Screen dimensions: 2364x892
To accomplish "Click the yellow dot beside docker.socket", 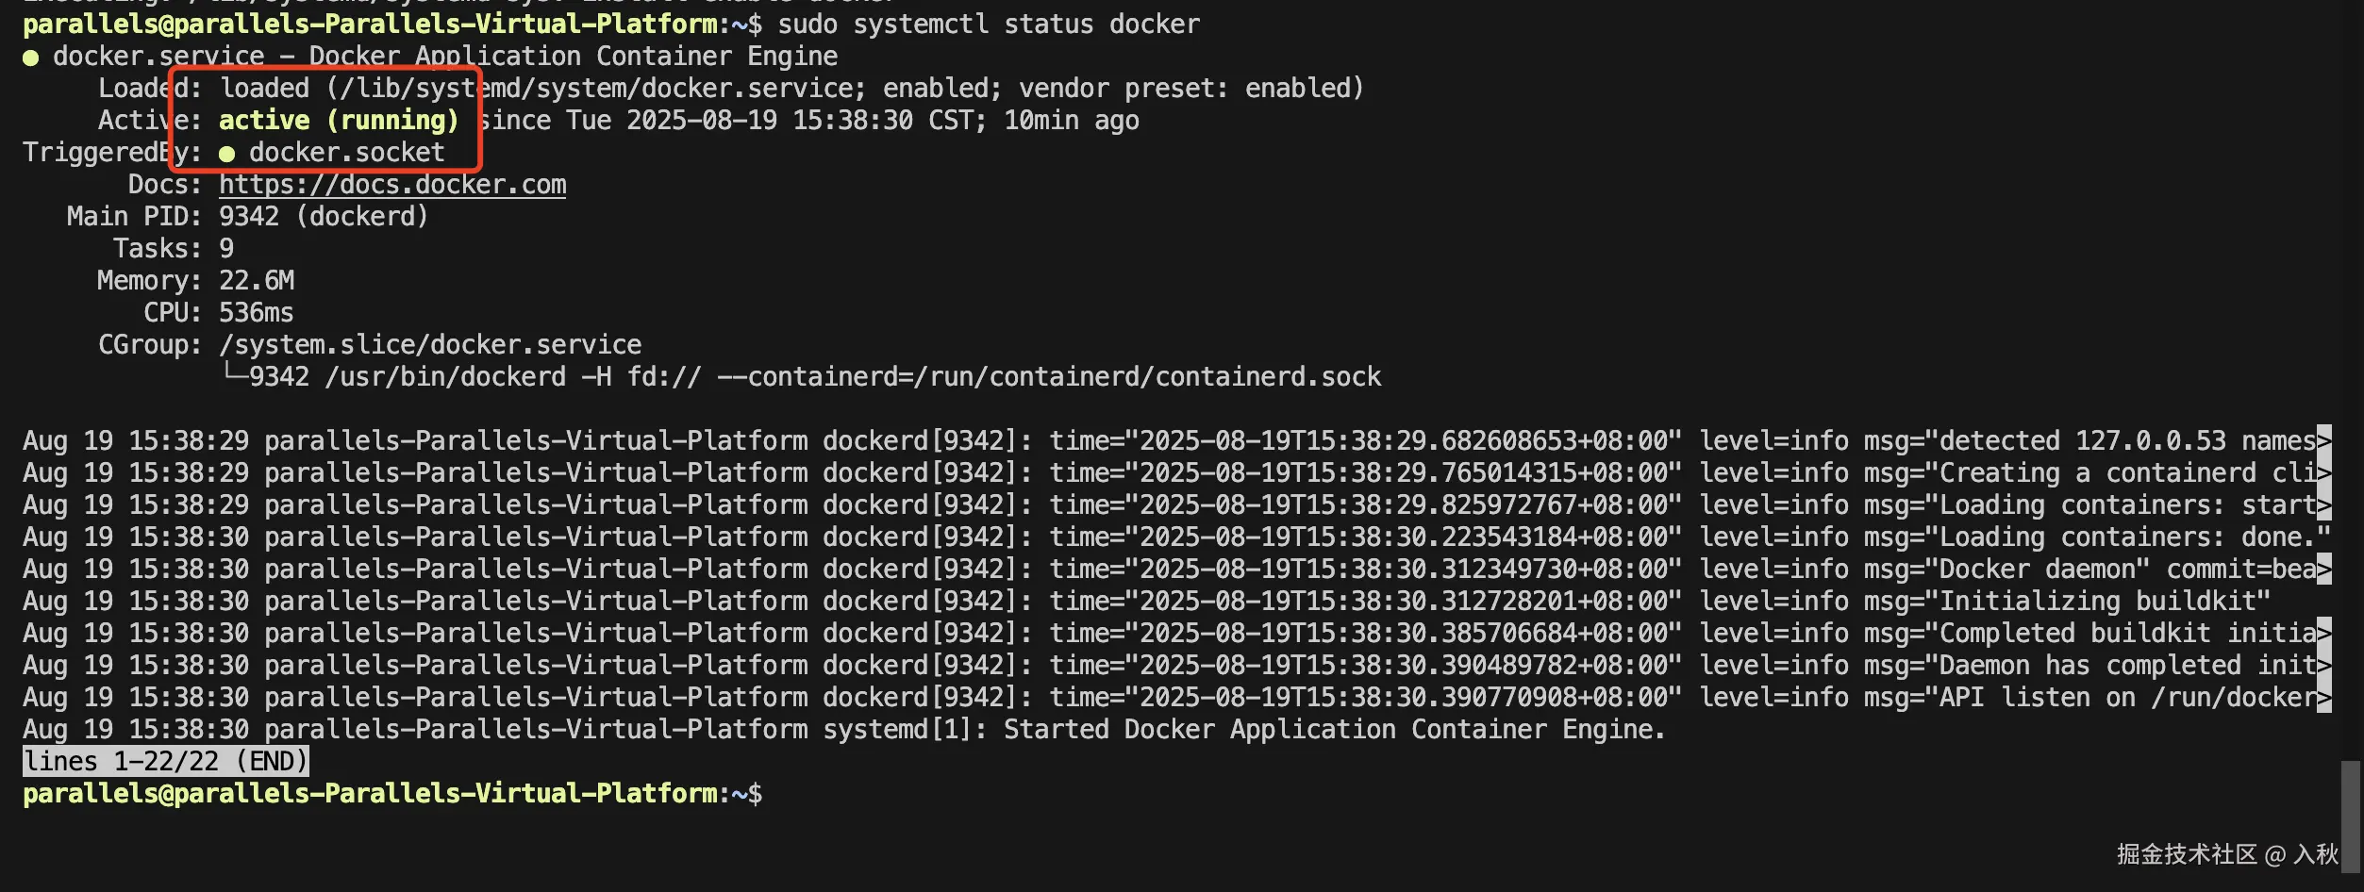I will tap(226, 154).
